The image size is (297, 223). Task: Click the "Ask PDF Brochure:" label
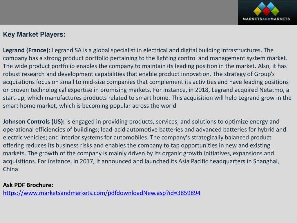point(28,185)
